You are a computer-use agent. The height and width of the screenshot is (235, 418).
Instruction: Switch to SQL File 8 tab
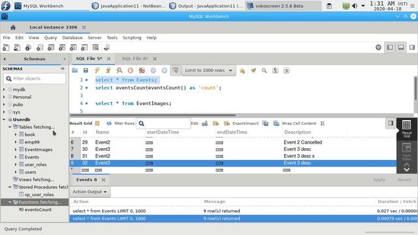click(x=135, y=58)
